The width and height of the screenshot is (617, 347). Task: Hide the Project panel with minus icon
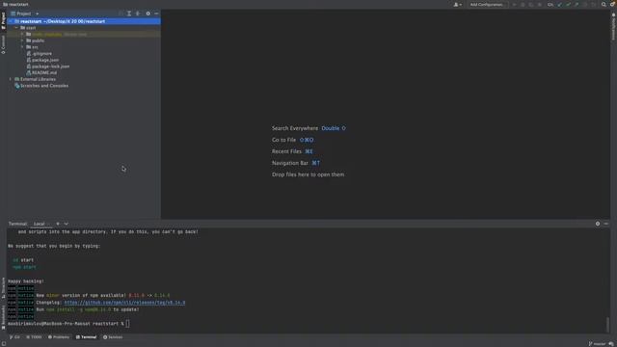[x=156, y=13]
